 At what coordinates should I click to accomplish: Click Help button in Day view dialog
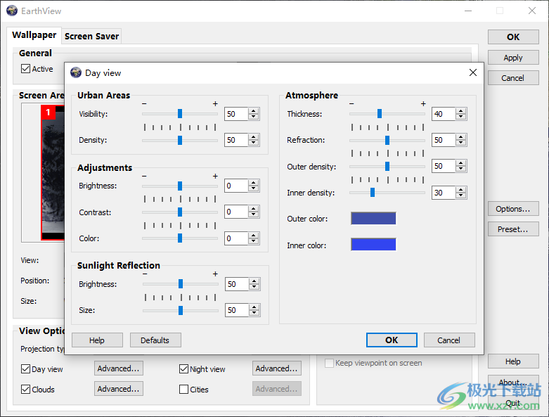point(97,340)
